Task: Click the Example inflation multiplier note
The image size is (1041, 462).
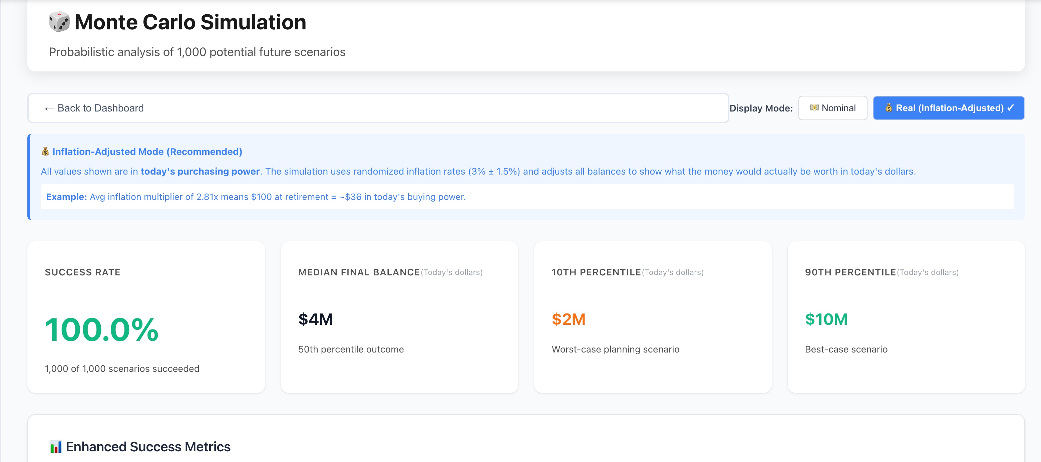Action: point(527,197)
